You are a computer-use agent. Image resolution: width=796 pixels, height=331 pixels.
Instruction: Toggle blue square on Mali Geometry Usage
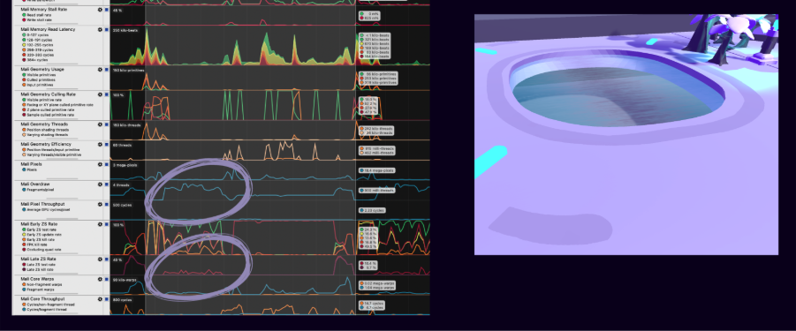(x=107, y=70)
